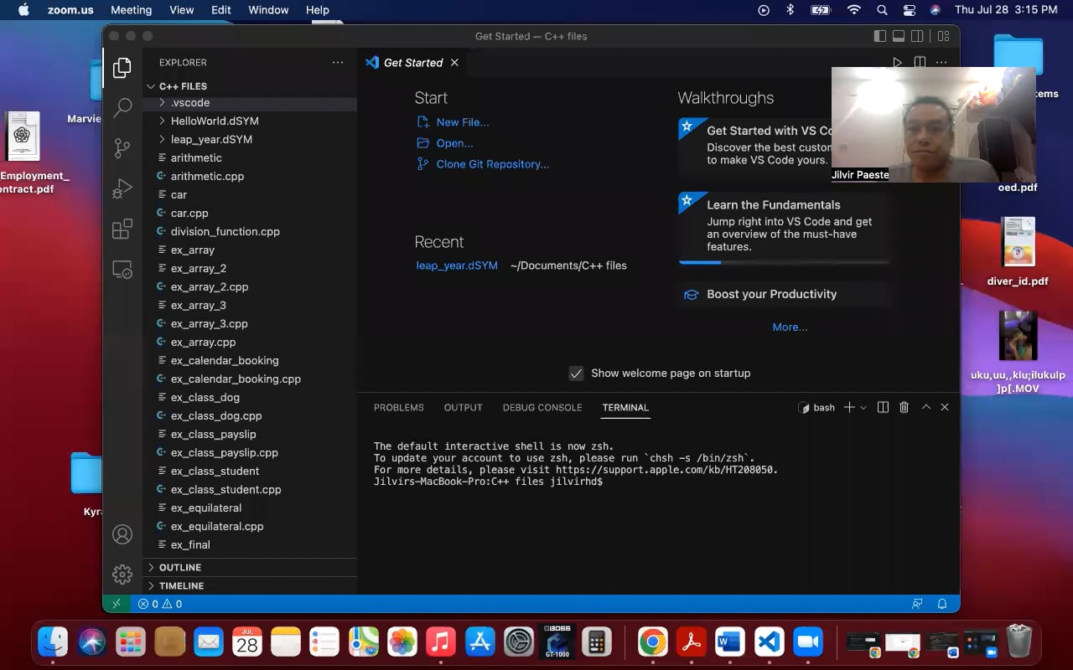1073x670 pixels.
Task: Click the New File link
Action: pyautogui.click(x=462, y=122)
